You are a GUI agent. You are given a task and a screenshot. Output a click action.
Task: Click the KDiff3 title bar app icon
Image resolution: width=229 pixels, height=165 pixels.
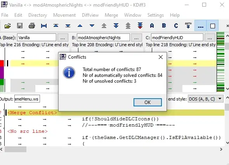tap(4, 5)
